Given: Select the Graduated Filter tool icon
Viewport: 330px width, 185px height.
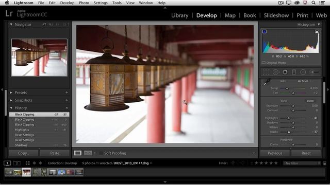Looking at the screenshot, I should (294, 72).
